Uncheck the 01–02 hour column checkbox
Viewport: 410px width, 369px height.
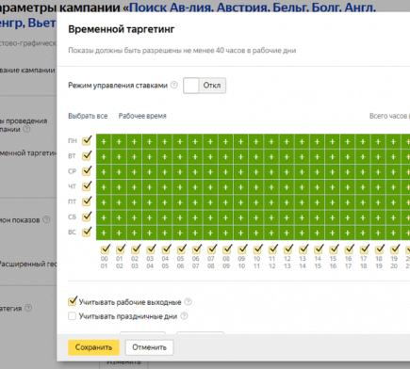coord(121,249)
